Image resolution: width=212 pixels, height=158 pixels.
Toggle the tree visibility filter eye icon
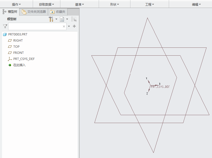[74, 19]
